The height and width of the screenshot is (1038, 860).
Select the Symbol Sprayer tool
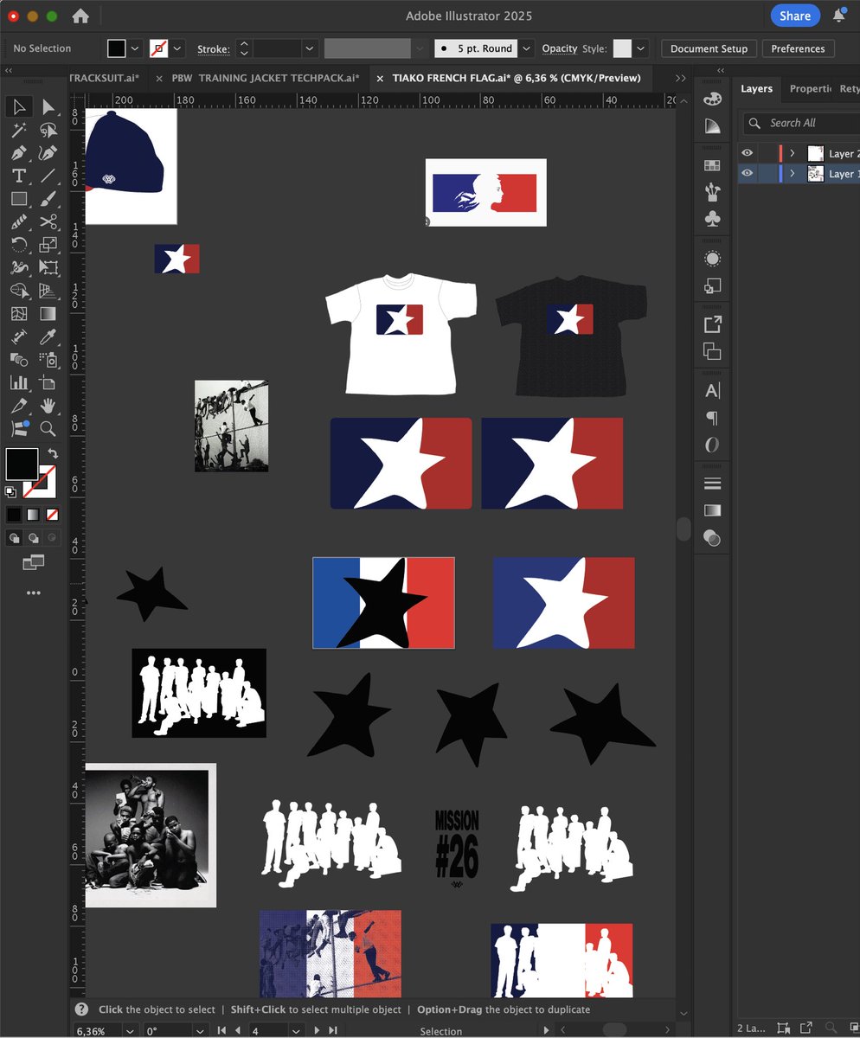pyautogui.click(x=48, y=359)
